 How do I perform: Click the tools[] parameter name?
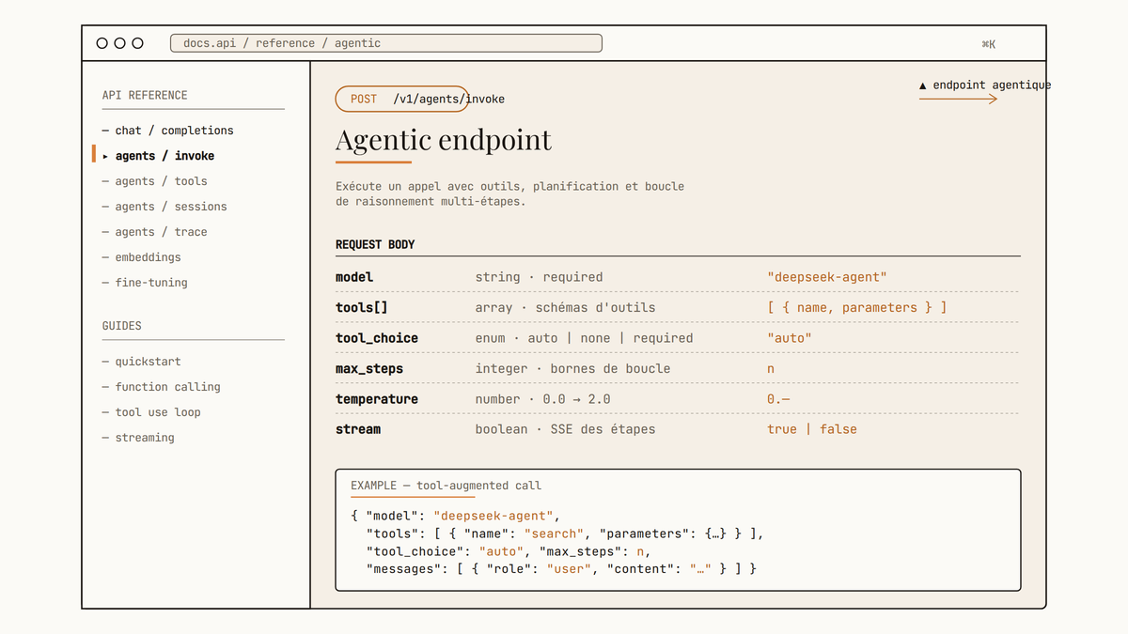(362, 308)
